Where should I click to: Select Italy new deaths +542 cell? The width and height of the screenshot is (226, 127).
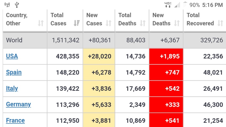(x=166, y=89)
